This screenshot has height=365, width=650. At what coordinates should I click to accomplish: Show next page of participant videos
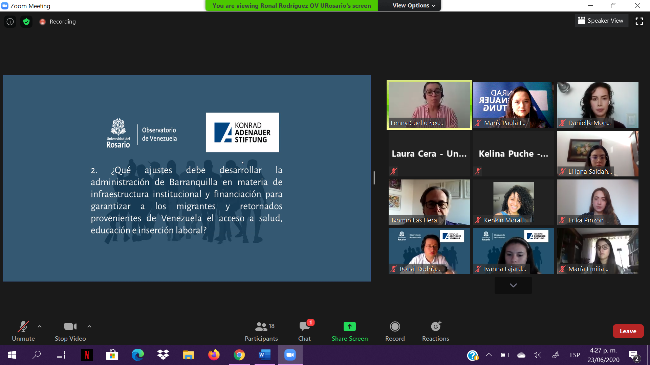tap(513, 286)
